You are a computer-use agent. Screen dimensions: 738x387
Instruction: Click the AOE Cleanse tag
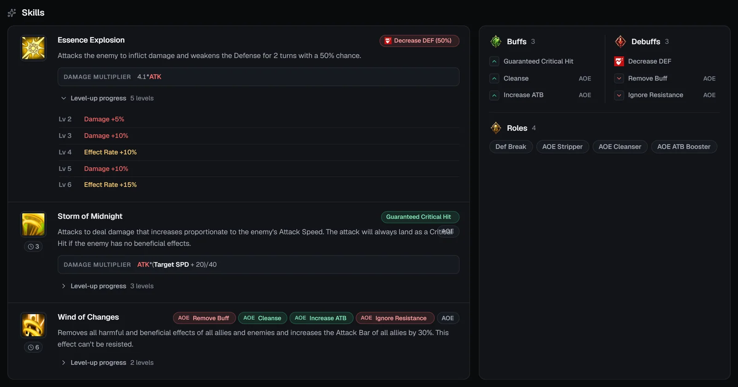(x=262, y=318)
